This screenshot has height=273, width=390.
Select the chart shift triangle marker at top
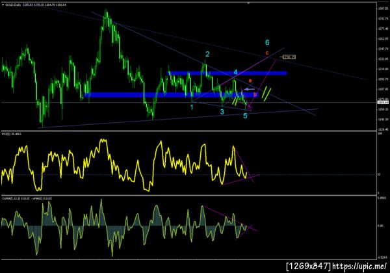click(248, 3)
